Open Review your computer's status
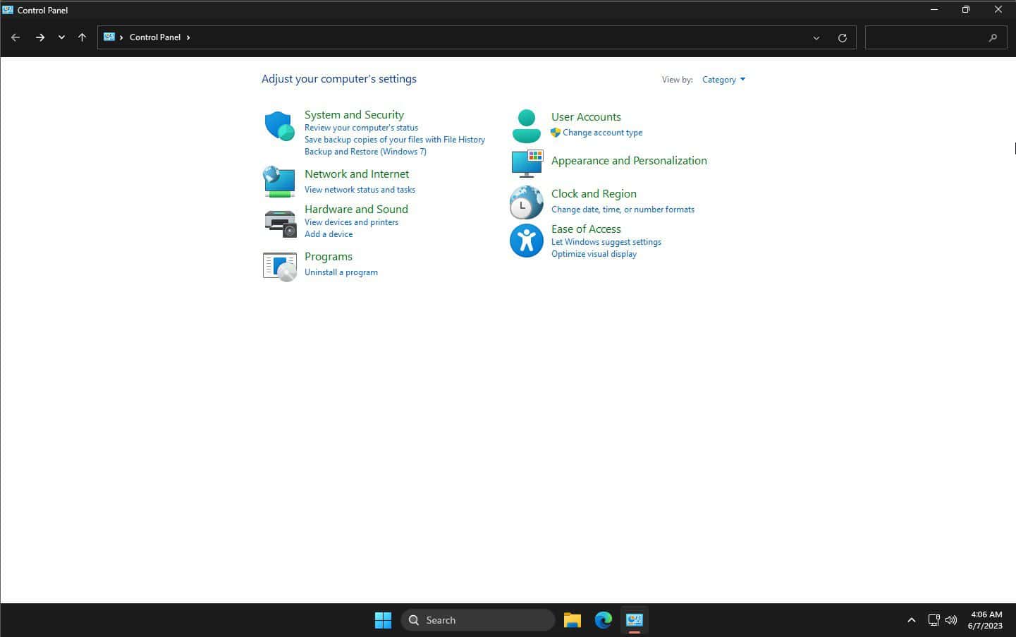1016x637 pixels. point(361,128)
